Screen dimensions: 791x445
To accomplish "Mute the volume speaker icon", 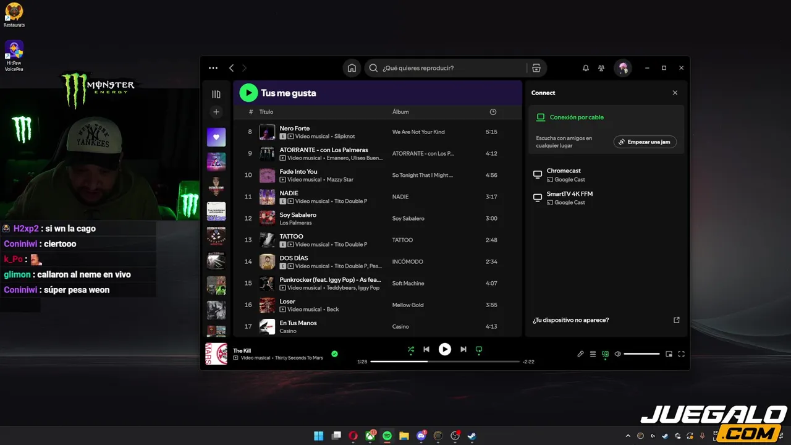I will click(x=617, y=354).
